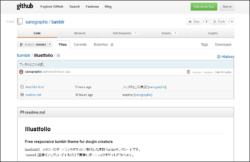Screen dimensions: 250x162
Task: Click '9 hours ago' in illustfolio.html row
Action: tap(83, 87)
